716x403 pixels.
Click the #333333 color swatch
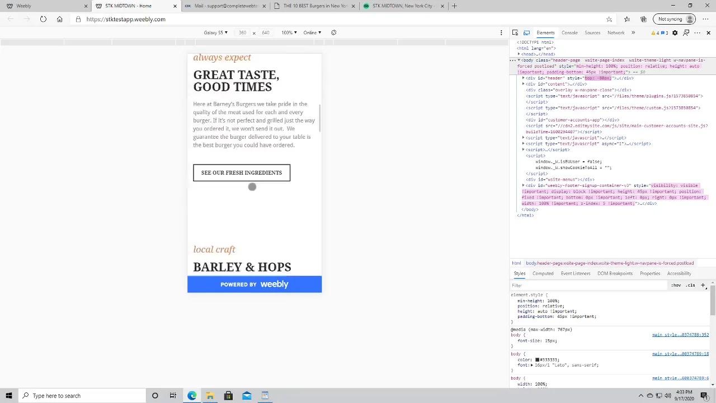click(x=538, y=359)
